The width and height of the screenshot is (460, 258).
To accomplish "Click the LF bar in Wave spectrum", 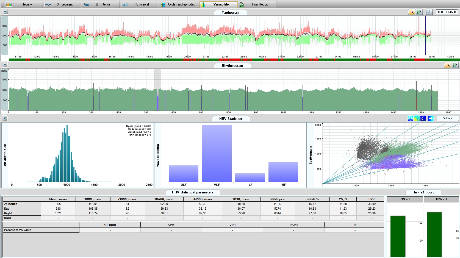I will (x=250, y=177).
